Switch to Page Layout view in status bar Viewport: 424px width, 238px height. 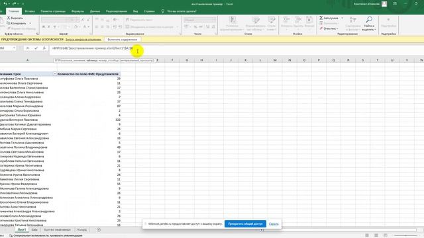(376, 235)
